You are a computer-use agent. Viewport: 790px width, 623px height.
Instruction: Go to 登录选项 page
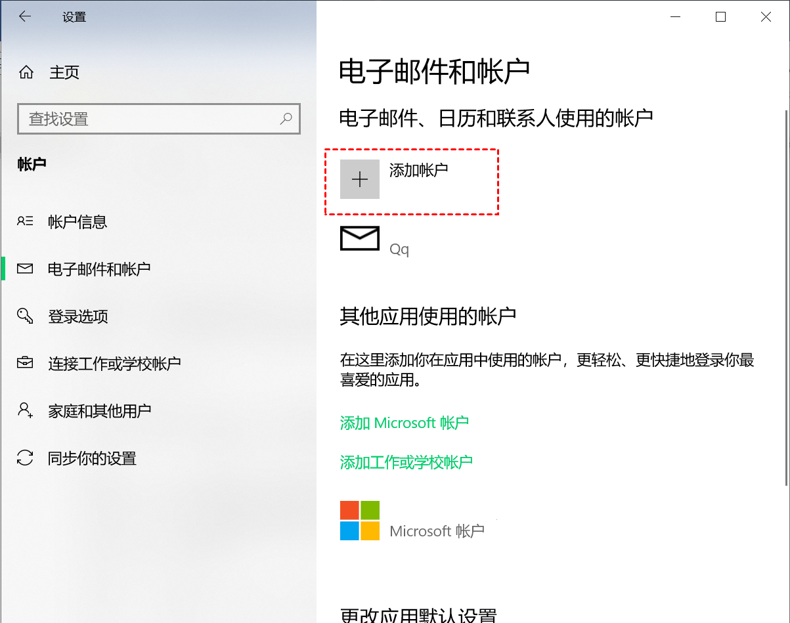(x=78, y=316)
